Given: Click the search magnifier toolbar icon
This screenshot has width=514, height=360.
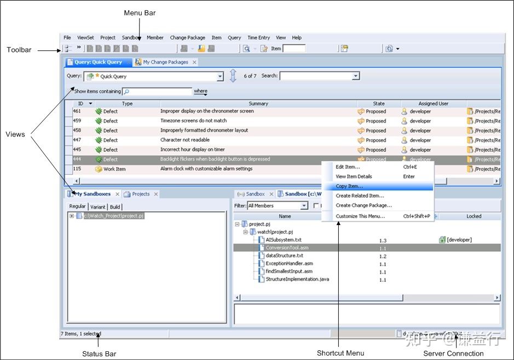Looking at the screenshot, I should click(x=246, y=49).
